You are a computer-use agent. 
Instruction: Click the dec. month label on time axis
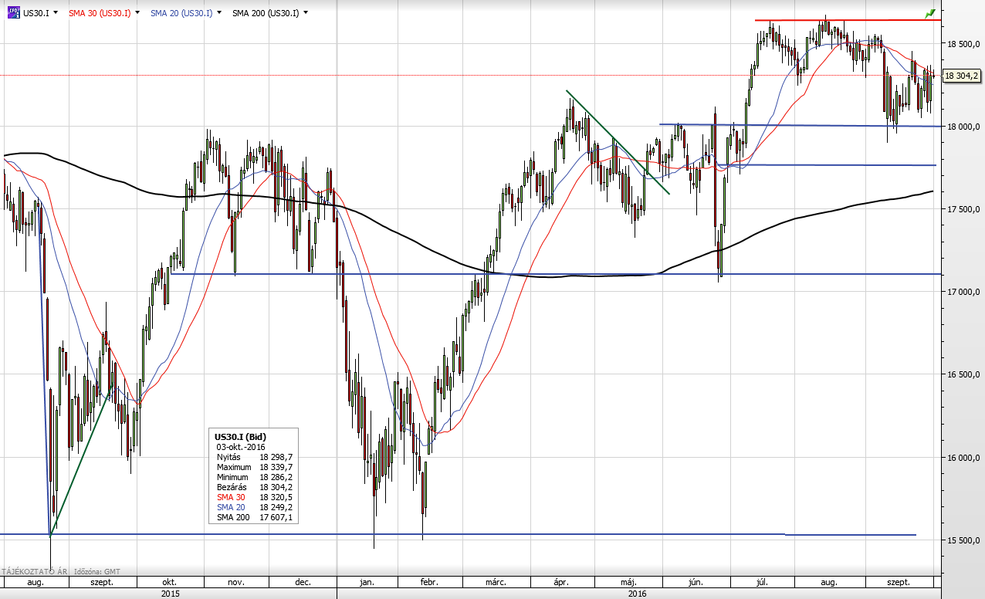pos(303,581)
